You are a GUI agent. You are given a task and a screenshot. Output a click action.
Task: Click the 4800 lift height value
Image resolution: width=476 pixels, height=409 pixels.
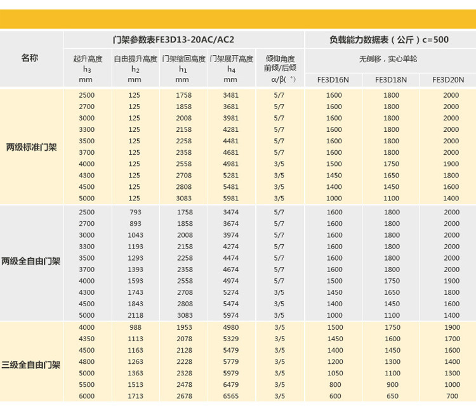86,361
